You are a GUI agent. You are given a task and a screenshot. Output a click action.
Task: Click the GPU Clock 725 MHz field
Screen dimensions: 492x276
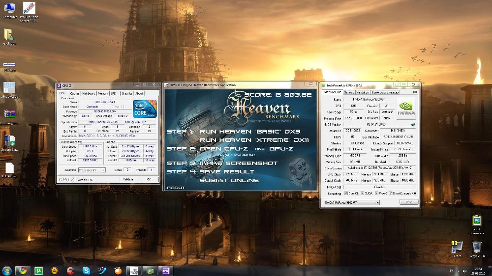pos(351,174)
